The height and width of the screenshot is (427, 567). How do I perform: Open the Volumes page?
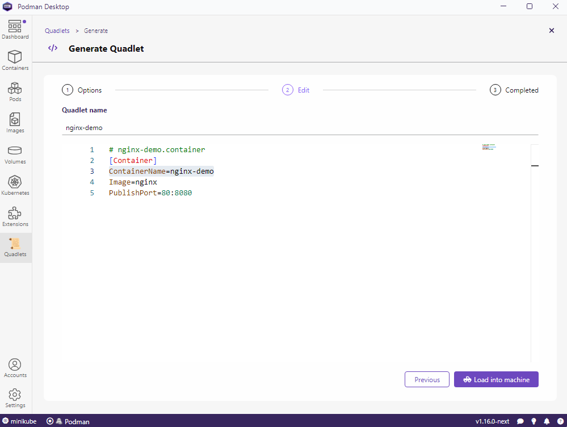(x=15, y=154)
